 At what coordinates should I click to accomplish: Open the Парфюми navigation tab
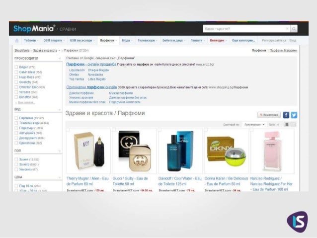coord(108,40)
